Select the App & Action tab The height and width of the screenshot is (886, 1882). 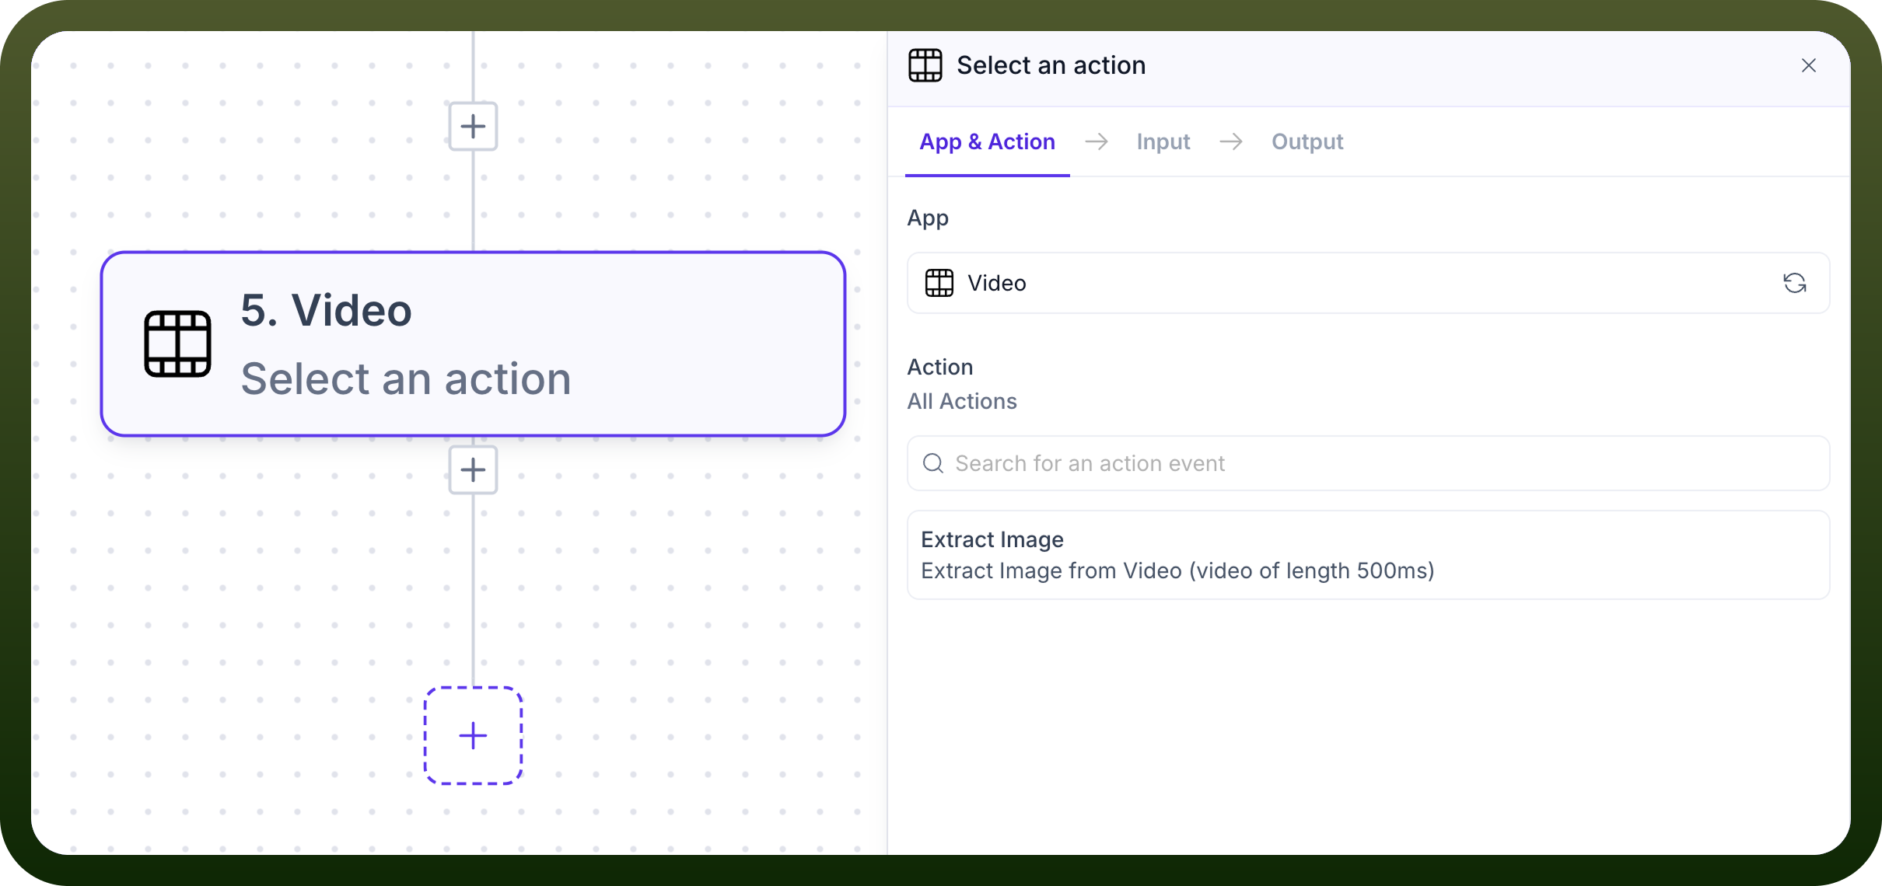(x=988, y=141)
